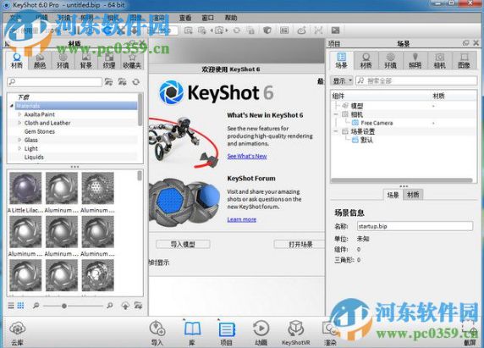Expand the Axalta Paint folder

pyautogui.click(x=19, y=114)
